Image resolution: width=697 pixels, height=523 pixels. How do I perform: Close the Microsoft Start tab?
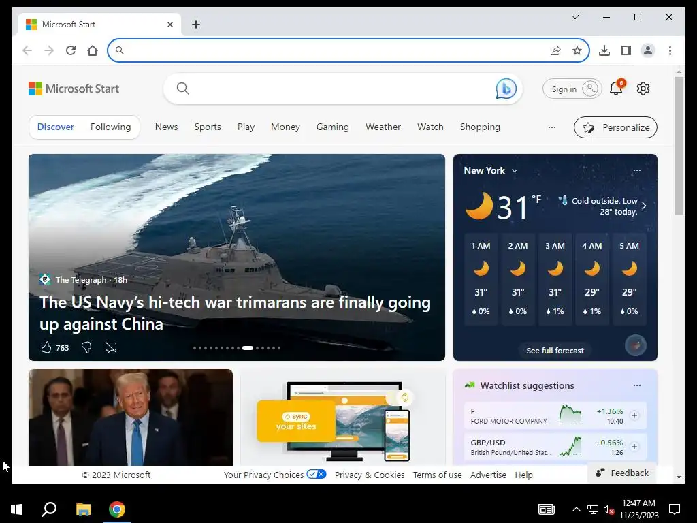pyautogui.click(x=169, y=25)
